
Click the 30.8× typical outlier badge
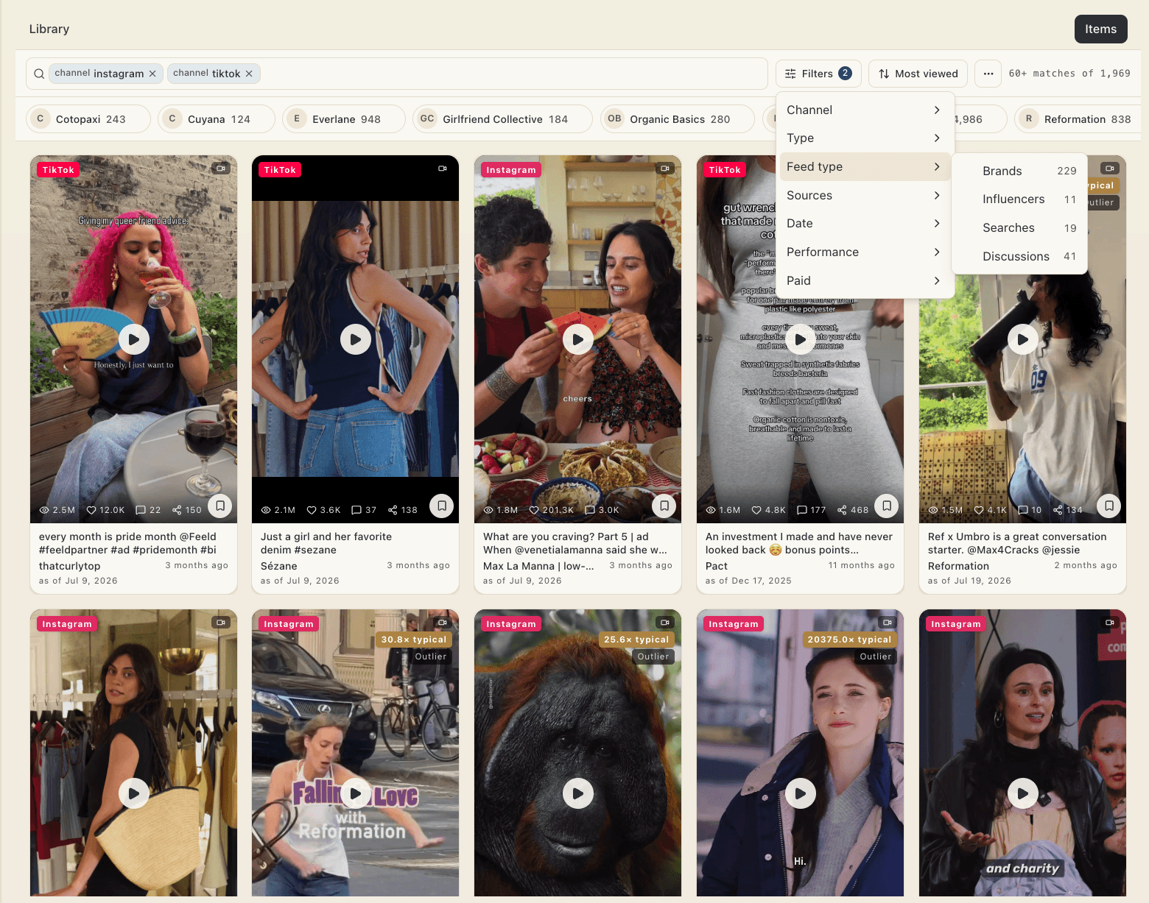click(414, 640)
